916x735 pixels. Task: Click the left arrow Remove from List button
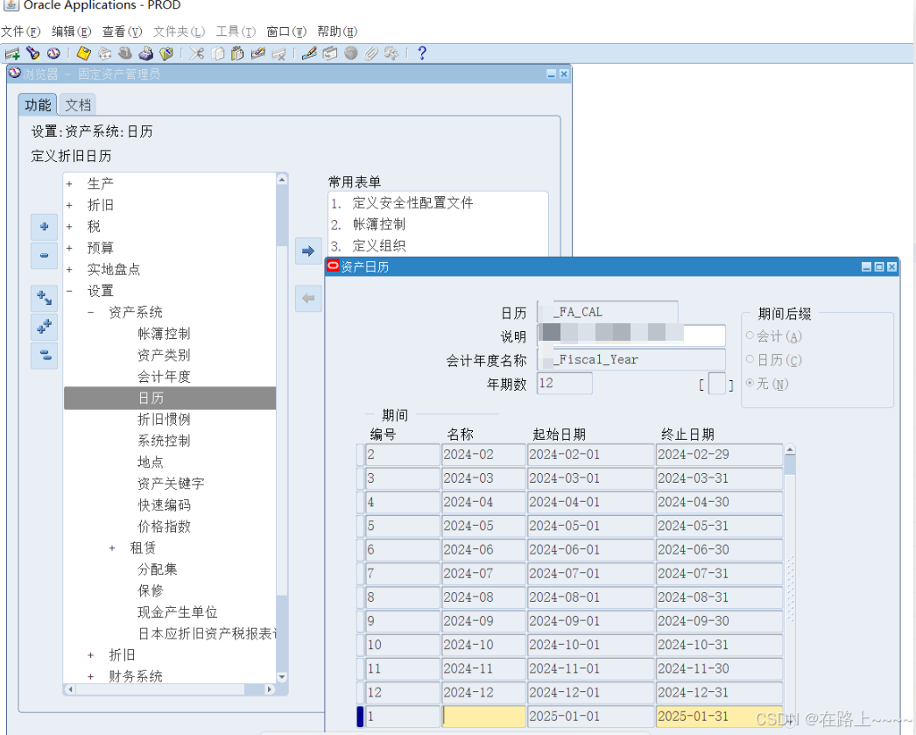click(308, 299)
